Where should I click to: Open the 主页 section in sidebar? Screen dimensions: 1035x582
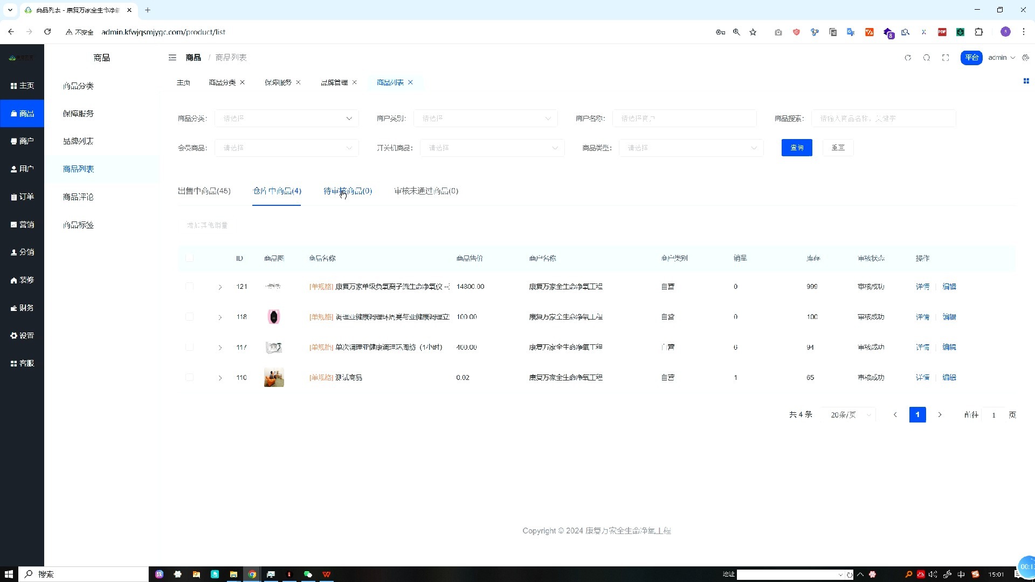click(22, 85)
